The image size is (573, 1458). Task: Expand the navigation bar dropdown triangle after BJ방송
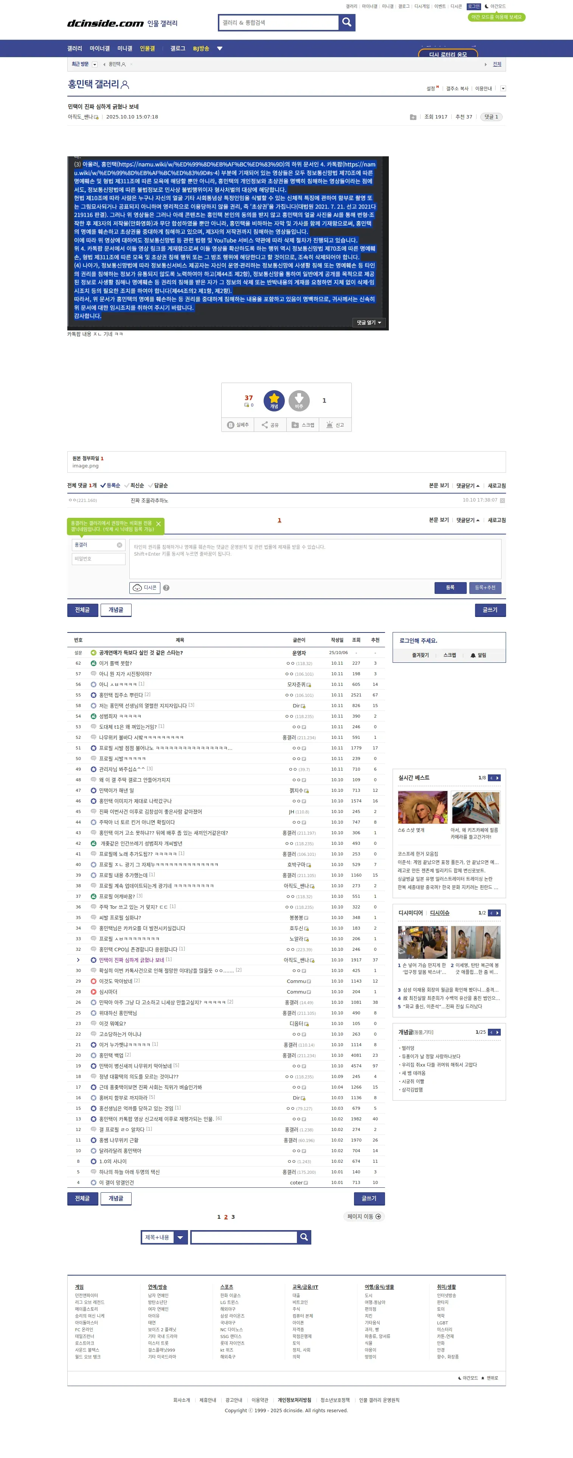coord(219,49)
